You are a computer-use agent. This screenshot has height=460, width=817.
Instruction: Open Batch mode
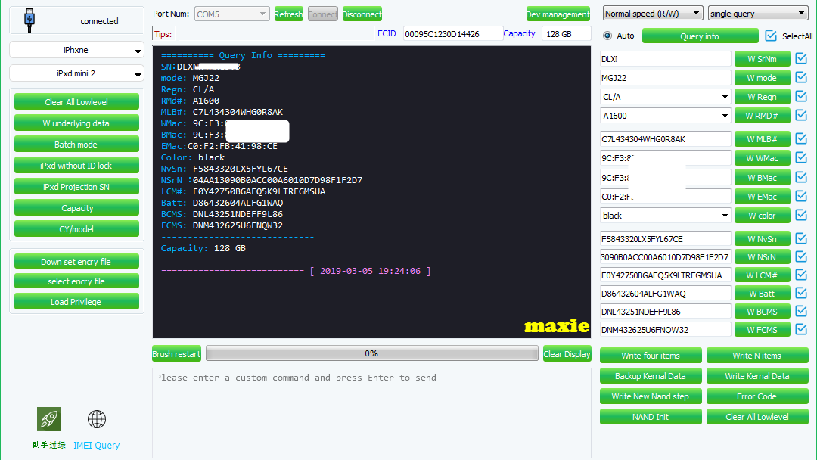[76, 145]
